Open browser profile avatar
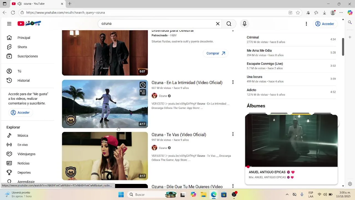Viewport: 355px width, 200px height. pyautogui.click(x=333, y=12)
